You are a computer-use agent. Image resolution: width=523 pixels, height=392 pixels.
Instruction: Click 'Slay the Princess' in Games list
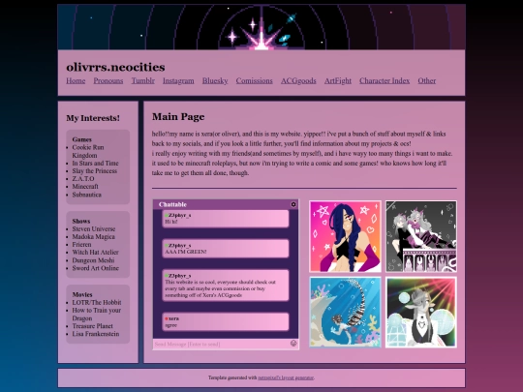95,171
